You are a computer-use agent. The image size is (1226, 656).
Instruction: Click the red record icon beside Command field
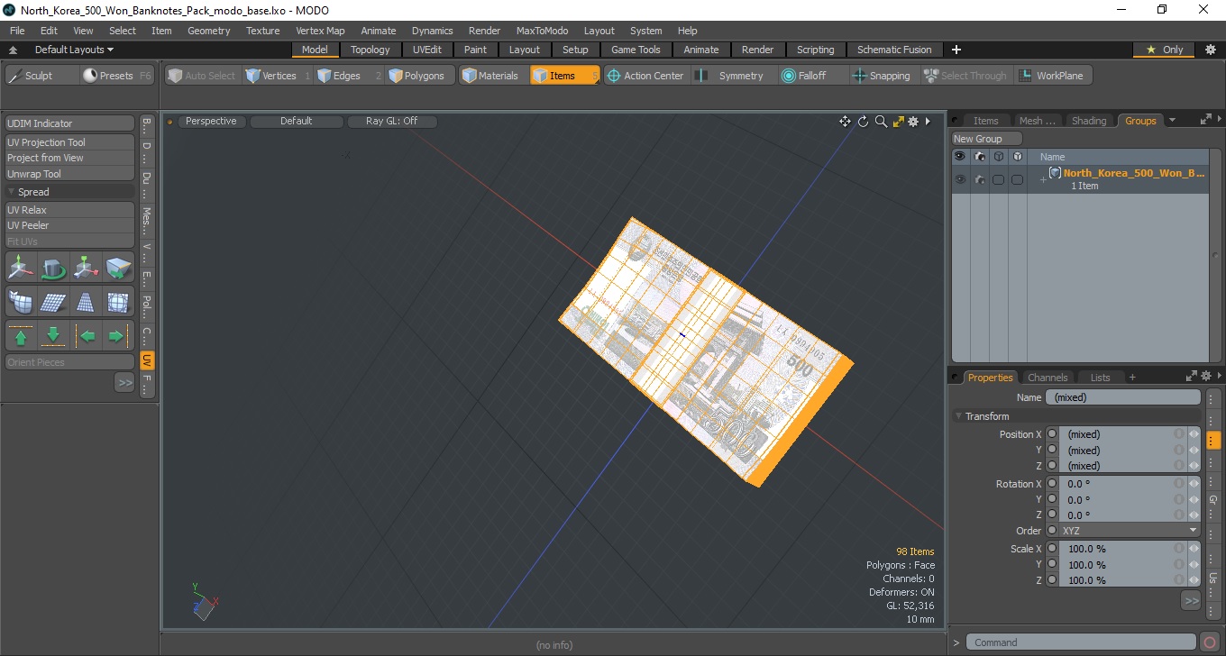1210,642
